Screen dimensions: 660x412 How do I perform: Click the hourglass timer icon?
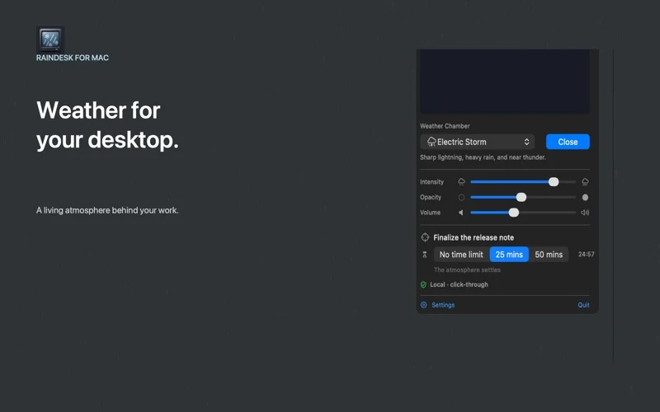click(x=425, y=255)
